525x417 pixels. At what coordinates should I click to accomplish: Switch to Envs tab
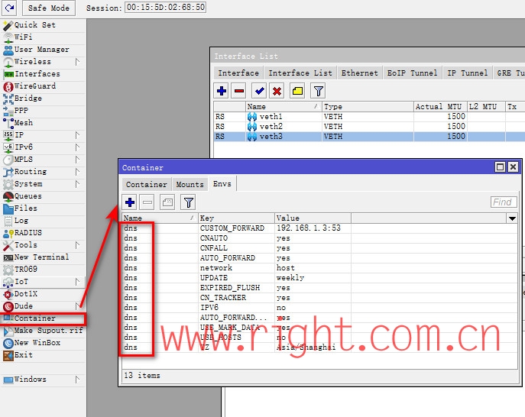(222, 184)
